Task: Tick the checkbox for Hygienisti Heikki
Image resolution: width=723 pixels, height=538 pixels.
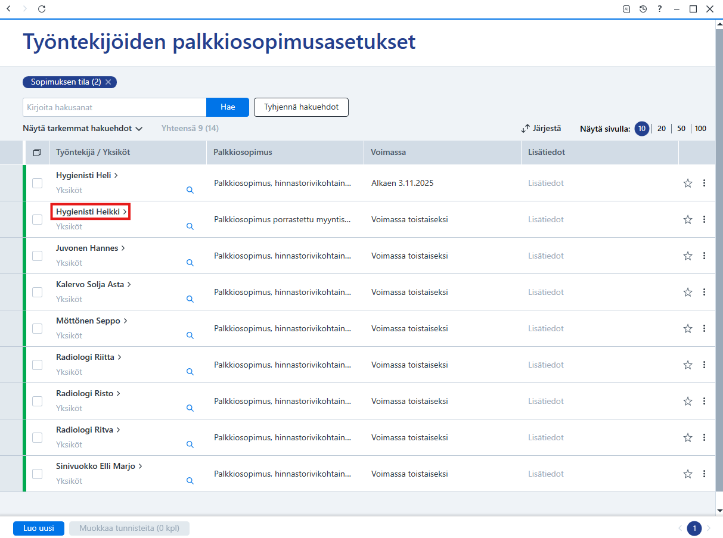Action: tap(37, 219)
